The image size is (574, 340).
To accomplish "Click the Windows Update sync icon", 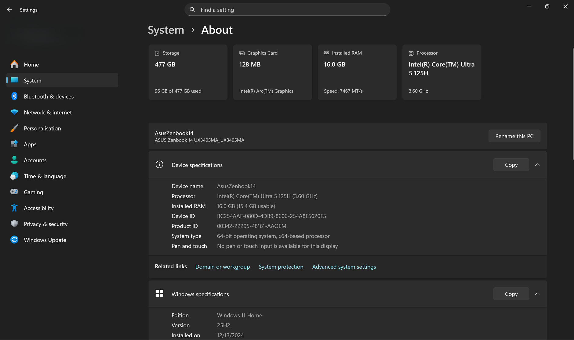I will [x=14, y=240].
